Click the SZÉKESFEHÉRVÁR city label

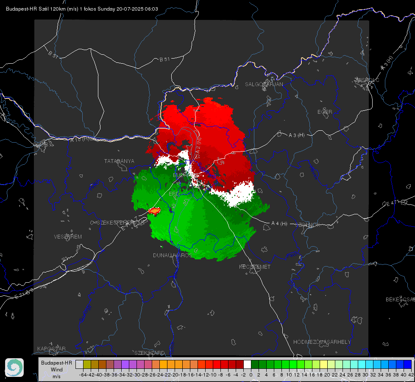[x=122, y=223]
